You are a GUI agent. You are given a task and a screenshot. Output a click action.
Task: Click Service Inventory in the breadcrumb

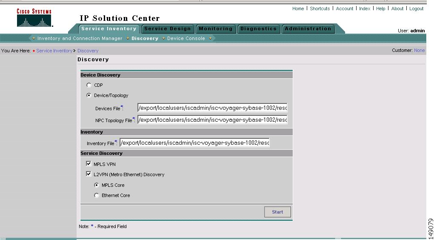54,51
